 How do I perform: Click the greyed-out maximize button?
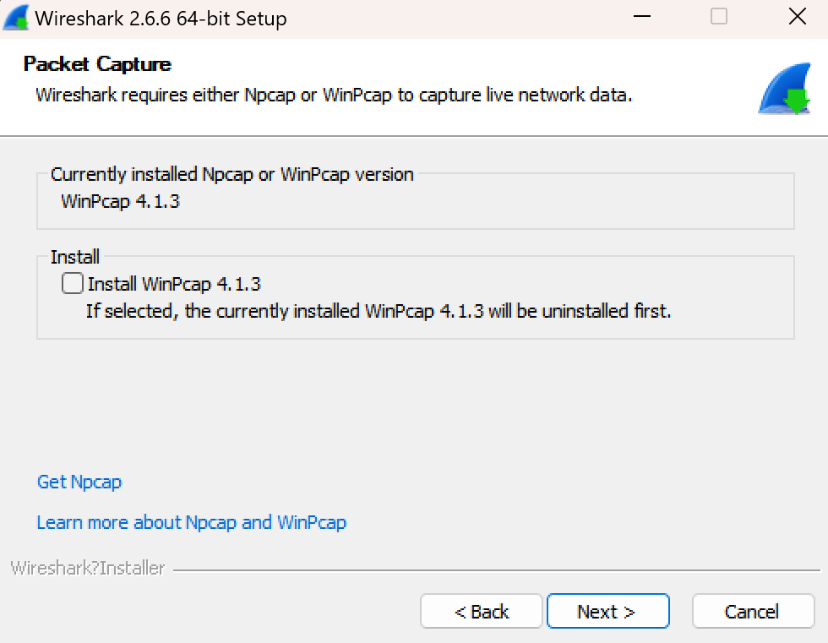(719, 17)
